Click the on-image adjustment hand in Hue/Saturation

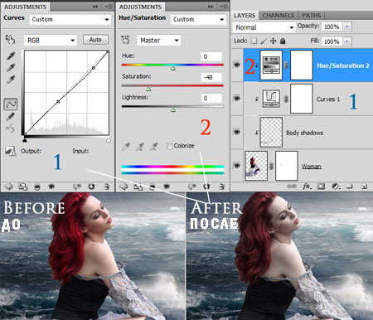pyautogui.click(x=125, y=40)
